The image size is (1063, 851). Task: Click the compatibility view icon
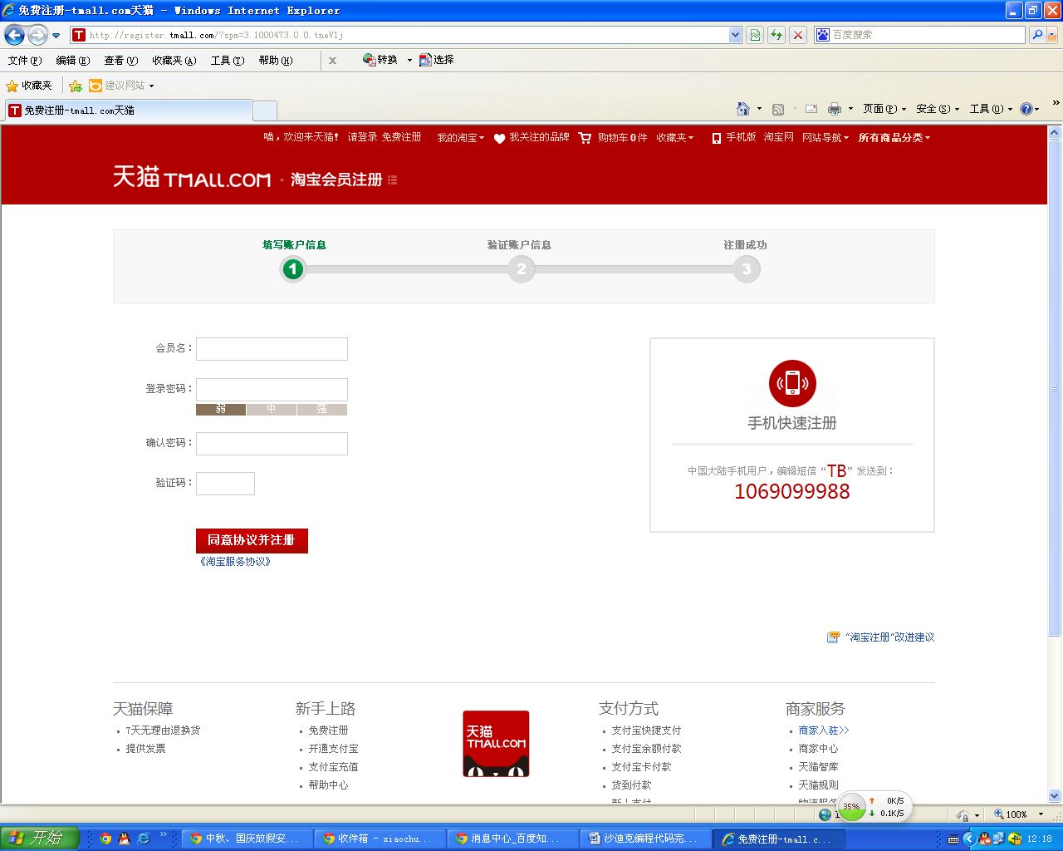755,35
